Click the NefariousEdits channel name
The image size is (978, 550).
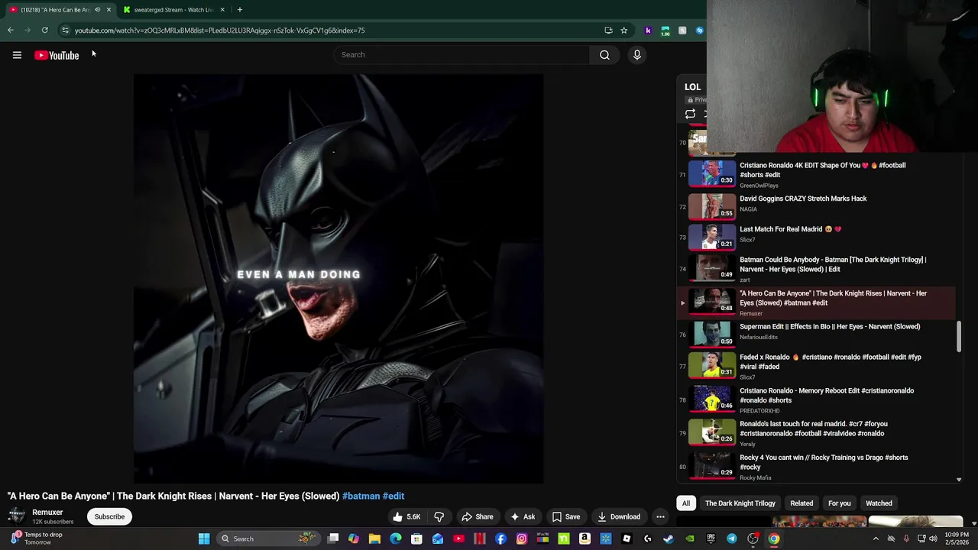tap(758, 337)
